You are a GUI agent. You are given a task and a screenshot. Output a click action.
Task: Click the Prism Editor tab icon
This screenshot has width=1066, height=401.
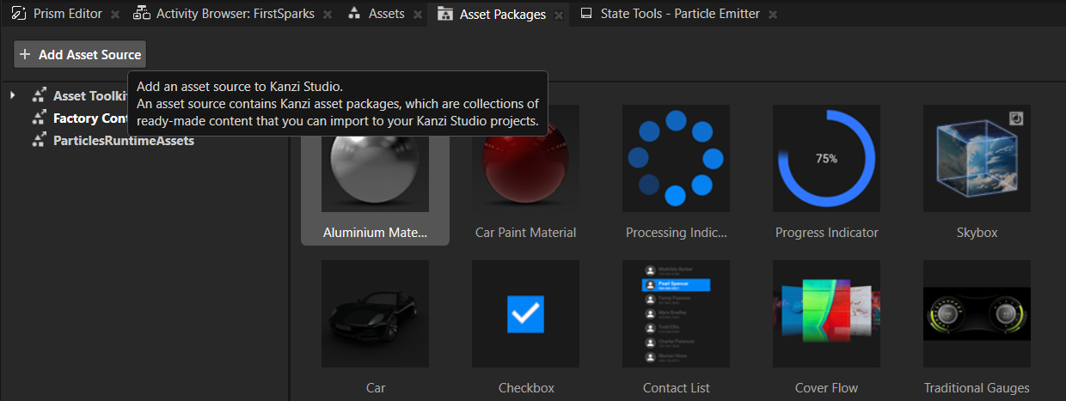[18, 14]
